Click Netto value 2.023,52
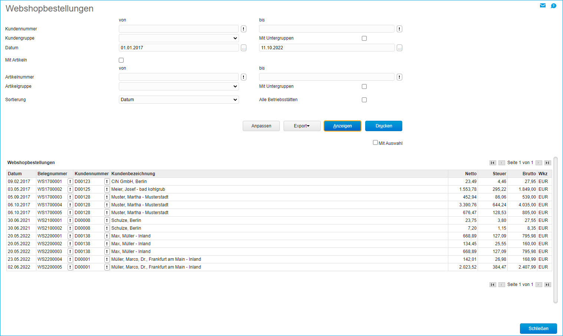 468,267
